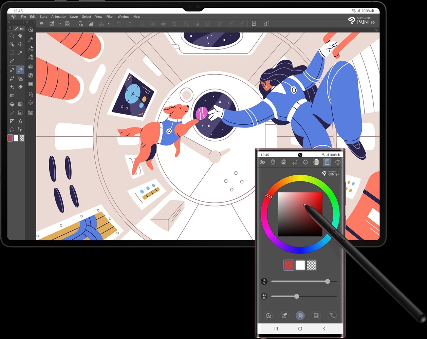427x339 pixels.
Task: Select the Hand tool
Action: click(20, 35)
